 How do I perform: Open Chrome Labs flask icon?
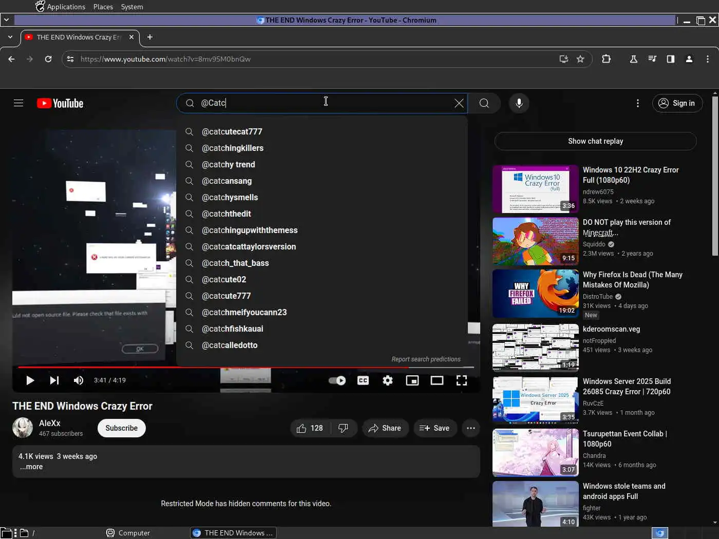point(634,59)
